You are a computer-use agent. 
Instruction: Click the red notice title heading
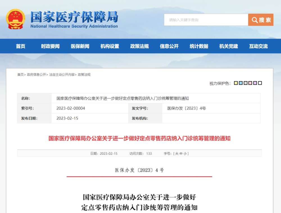(x=139, y=138)
